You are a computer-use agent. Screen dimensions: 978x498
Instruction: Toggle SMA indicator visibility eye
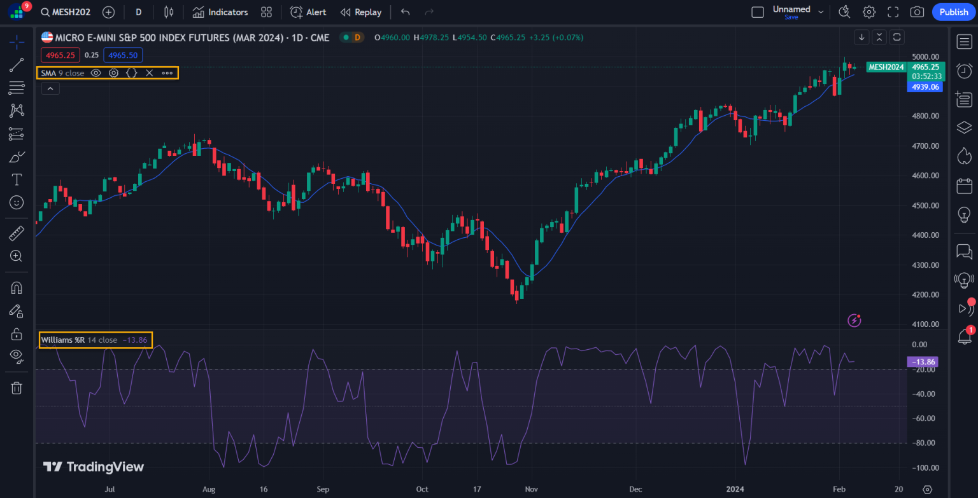coord(96,73)
